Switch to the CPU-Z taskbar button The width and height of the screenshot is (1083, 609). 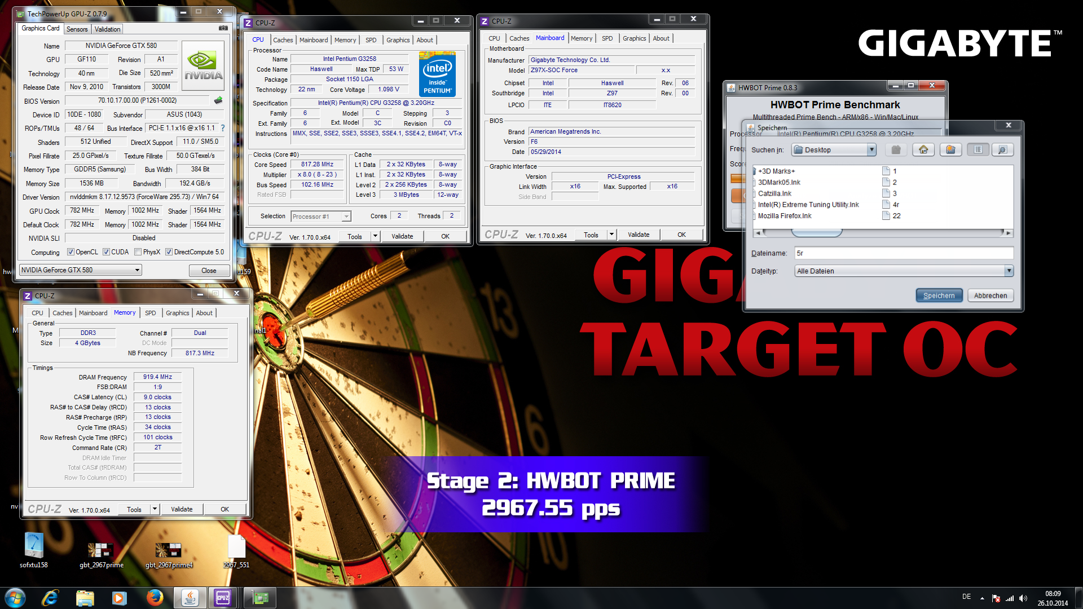pyautogui.click(x=223, y=598)
